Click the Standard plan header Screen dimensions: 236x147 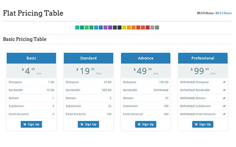(88, 58)
